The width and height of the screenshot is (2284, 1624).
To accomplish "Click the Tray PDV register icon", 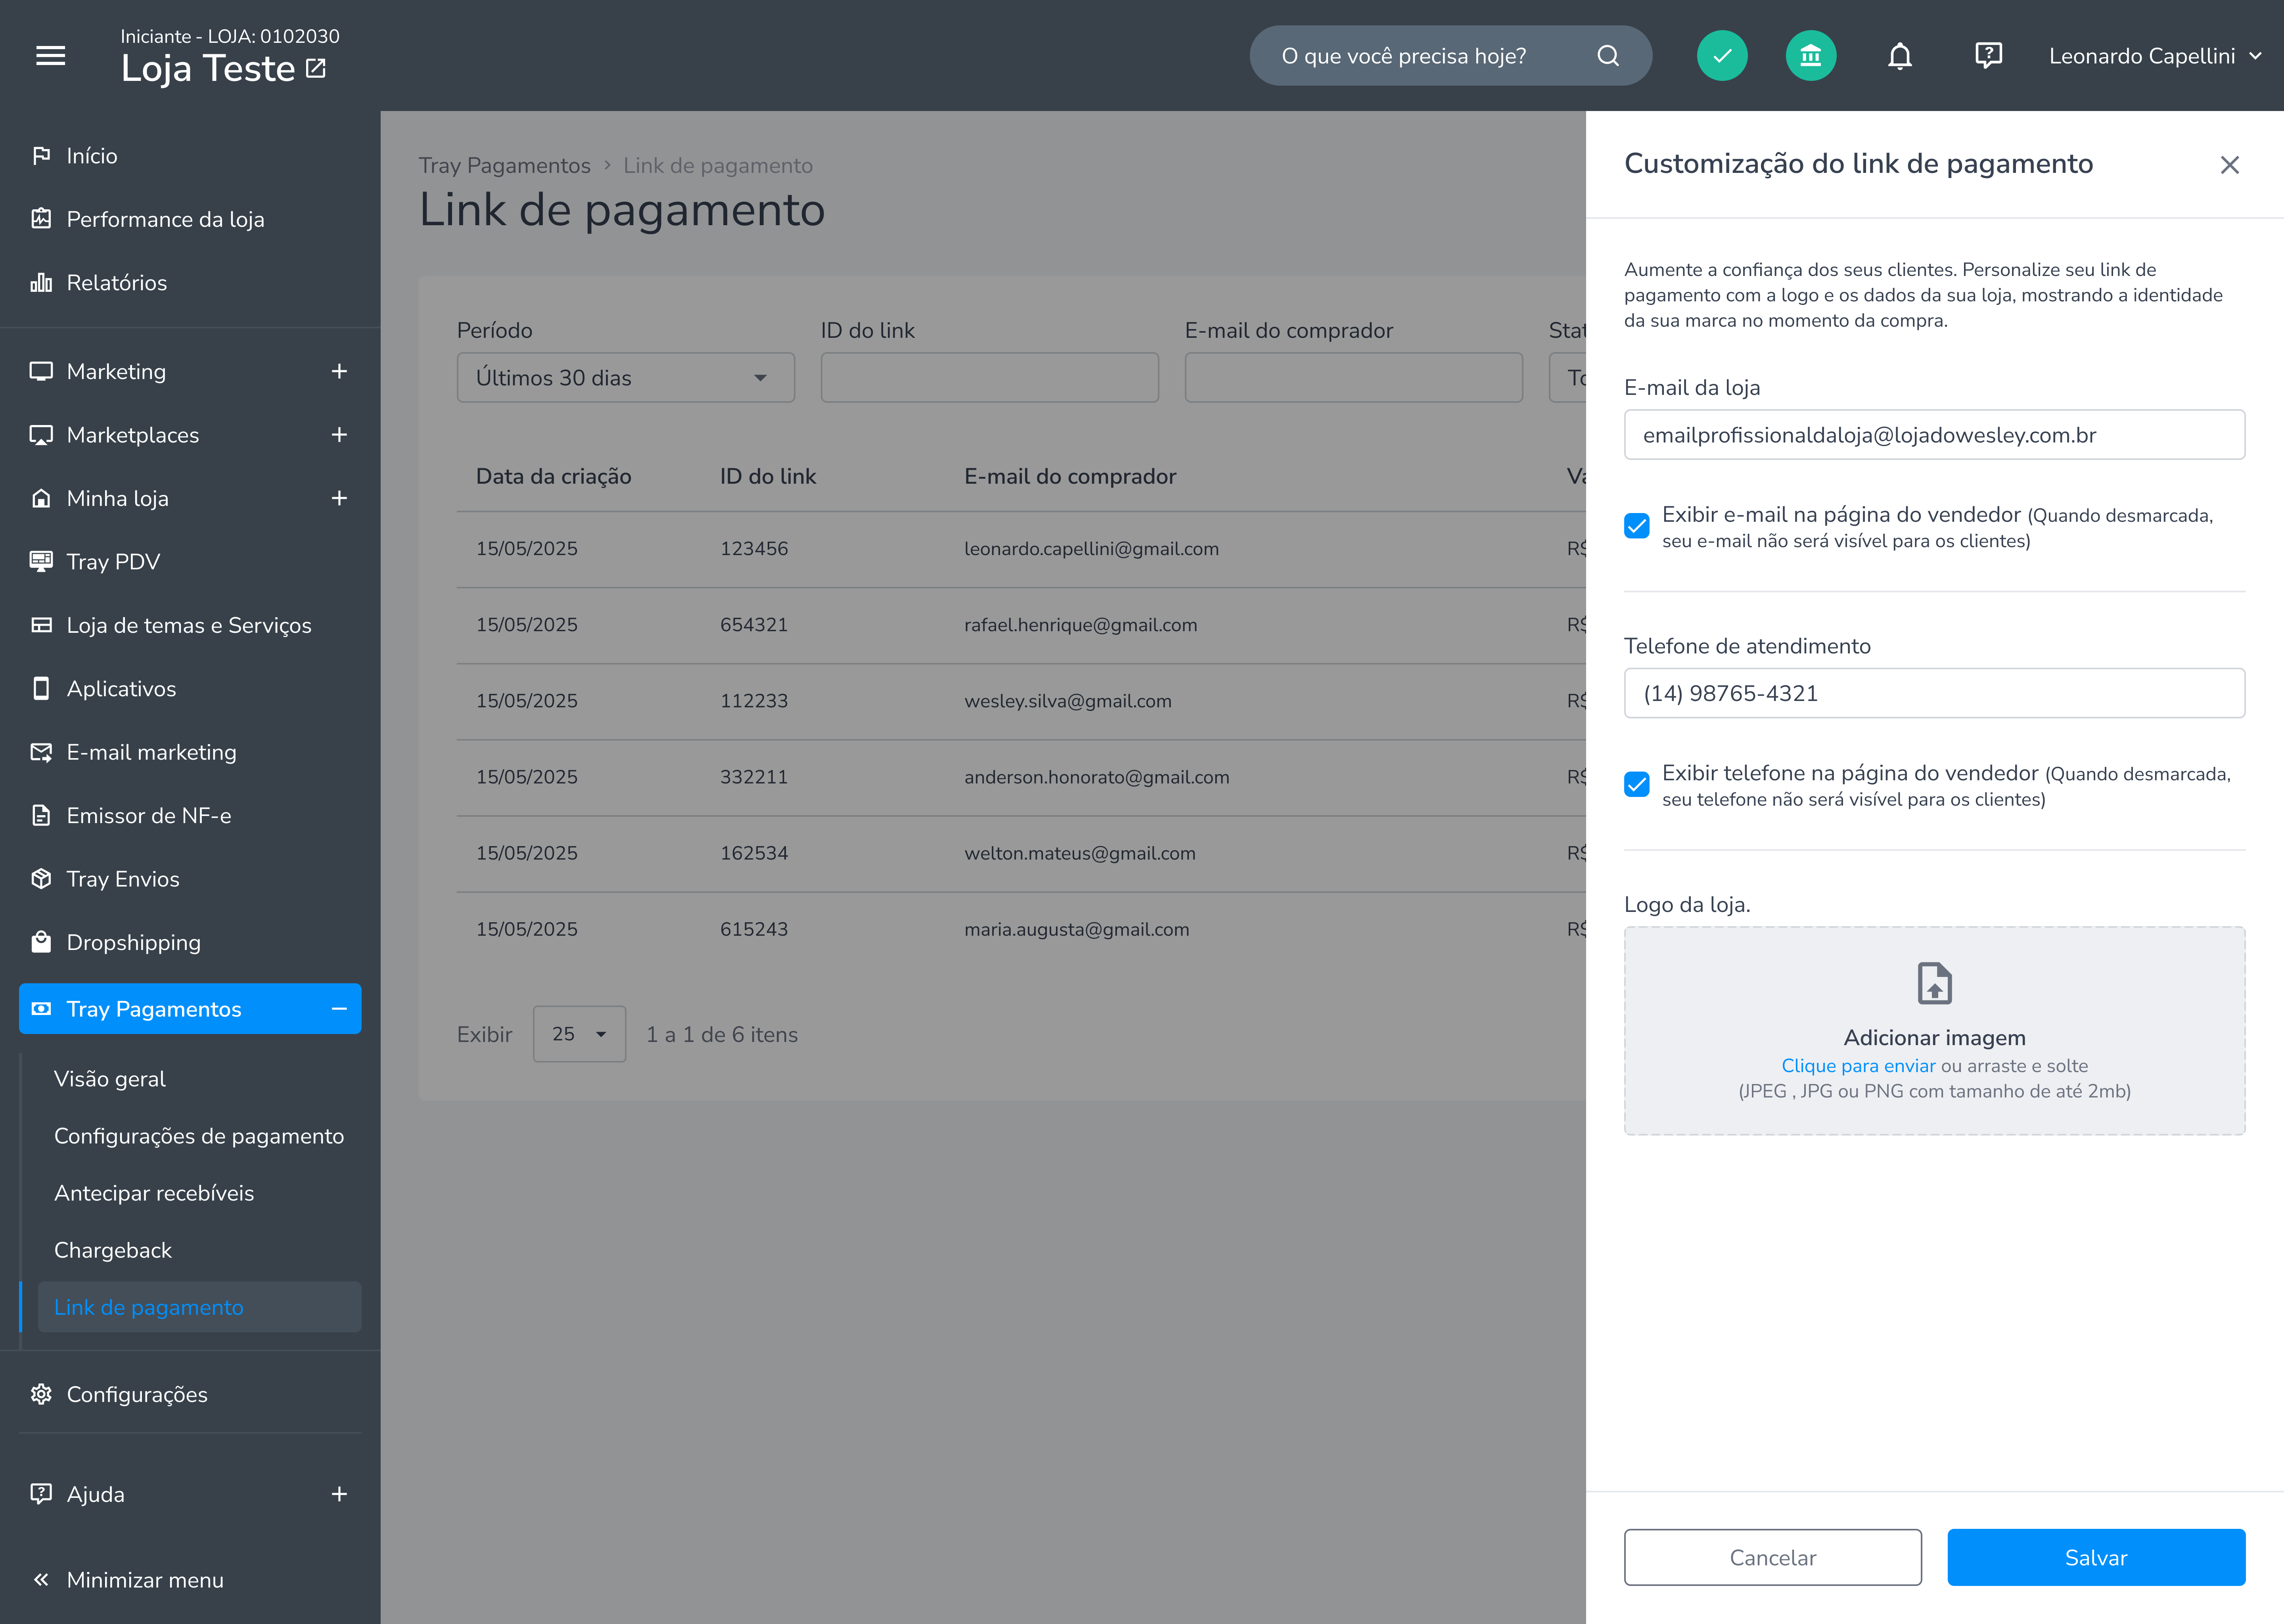I will point(41,562).
